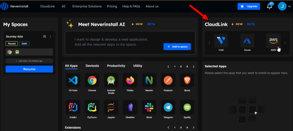Image resolution: width=293 pixels, height=131 pixels.
Task: Expand the account dropdown chevron
Action: click(290, 7)
